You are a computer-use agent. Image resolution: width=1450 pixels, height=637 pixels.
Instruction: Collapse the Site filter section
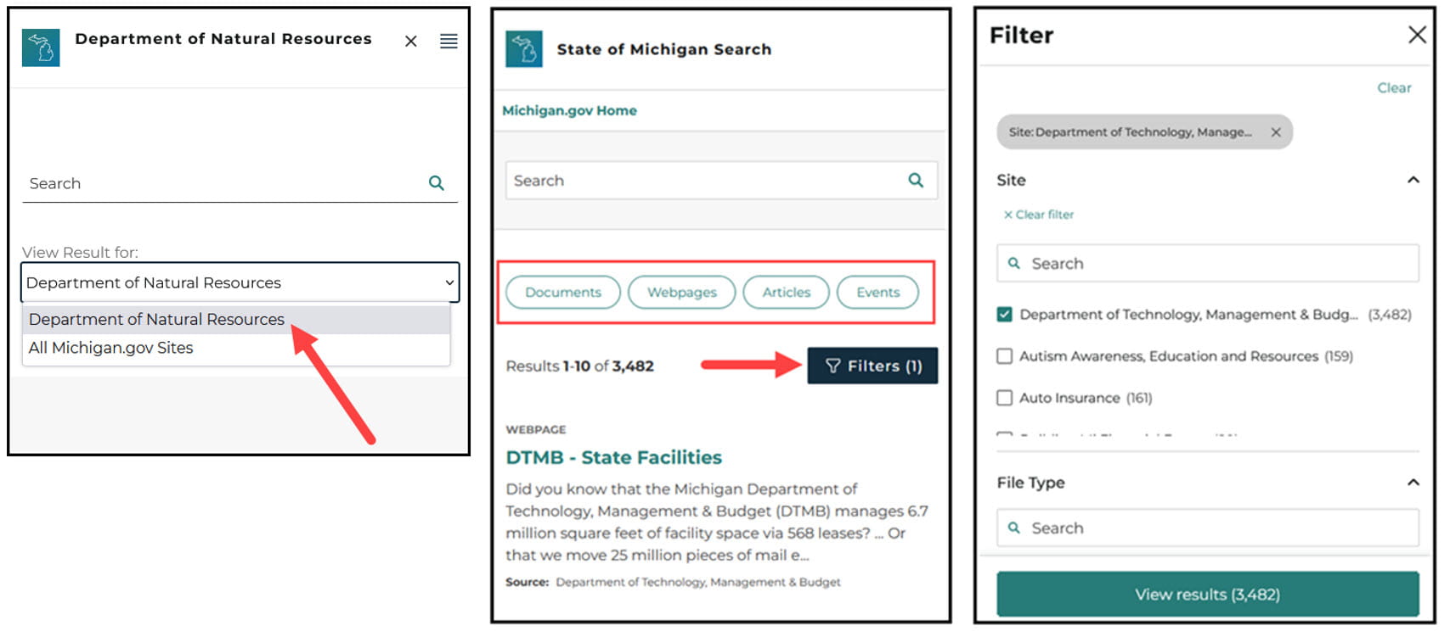pyautogui.click(x=1413, y=180)
